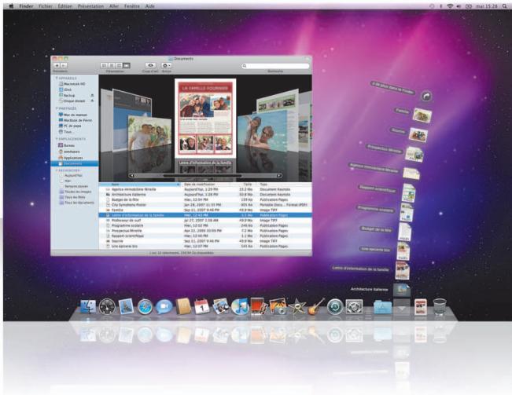Click the open-in-Finder arrow in stack
512x395 pixels.
426,96
